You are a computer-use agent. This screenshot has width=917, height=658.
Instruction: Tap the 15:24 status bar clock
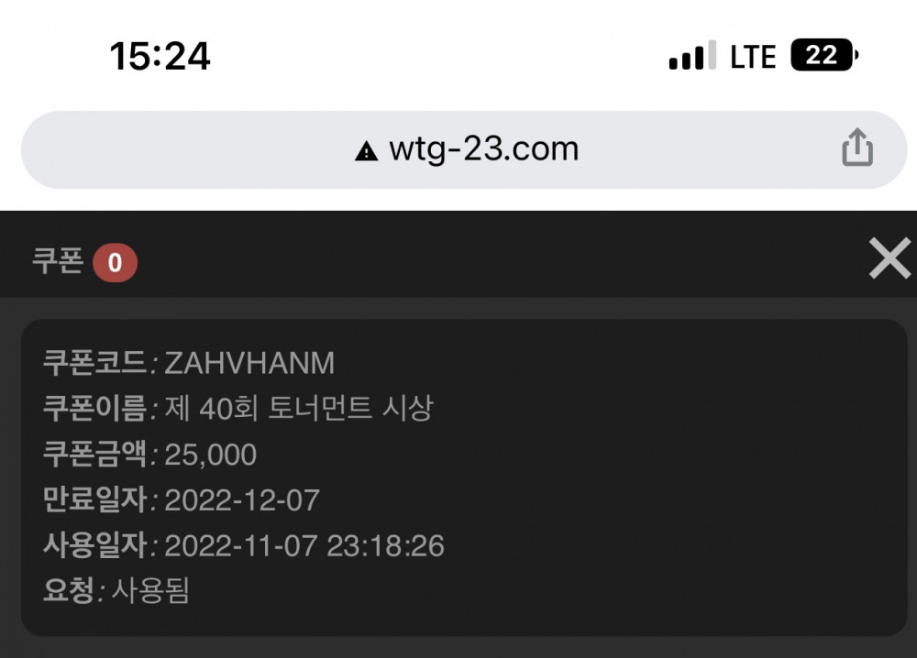pos(160,57)
